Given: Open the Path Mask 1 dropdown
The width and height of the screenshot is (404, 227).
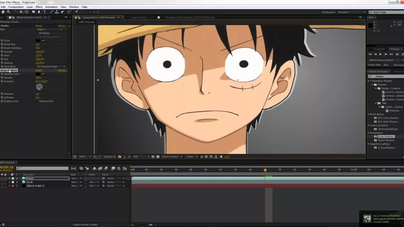Looking at the screenshot, I should pos(50,29).
